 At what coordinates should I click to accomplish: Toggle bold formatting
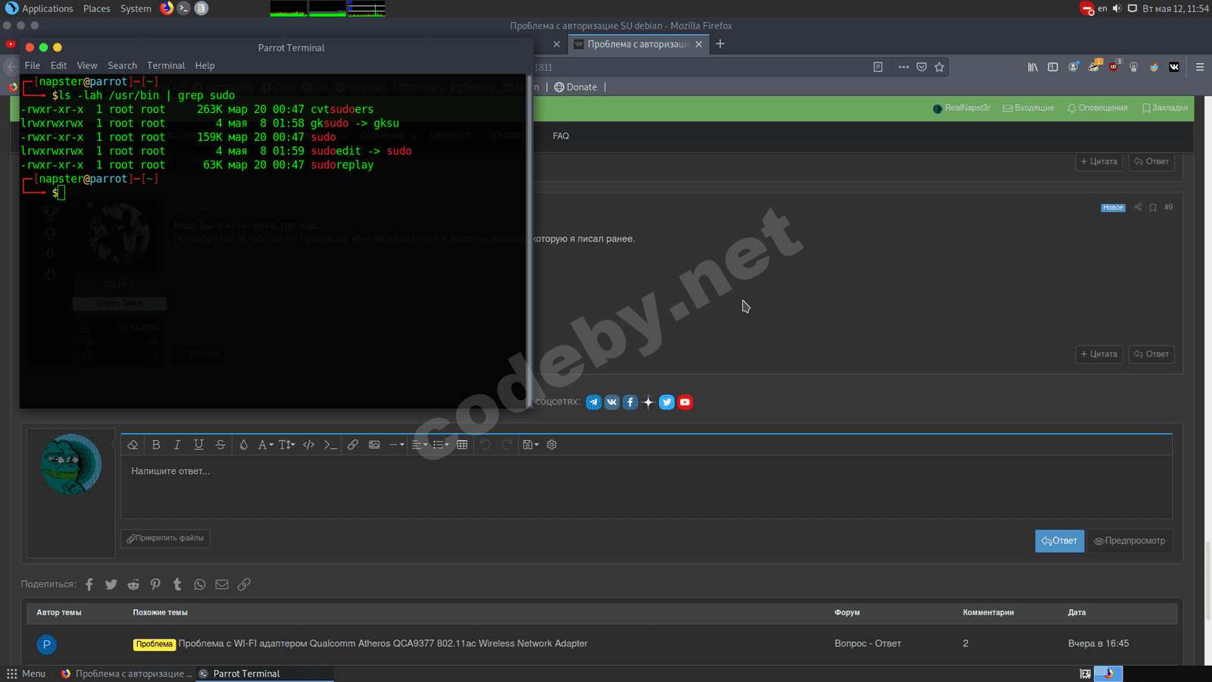click(156, 445)
